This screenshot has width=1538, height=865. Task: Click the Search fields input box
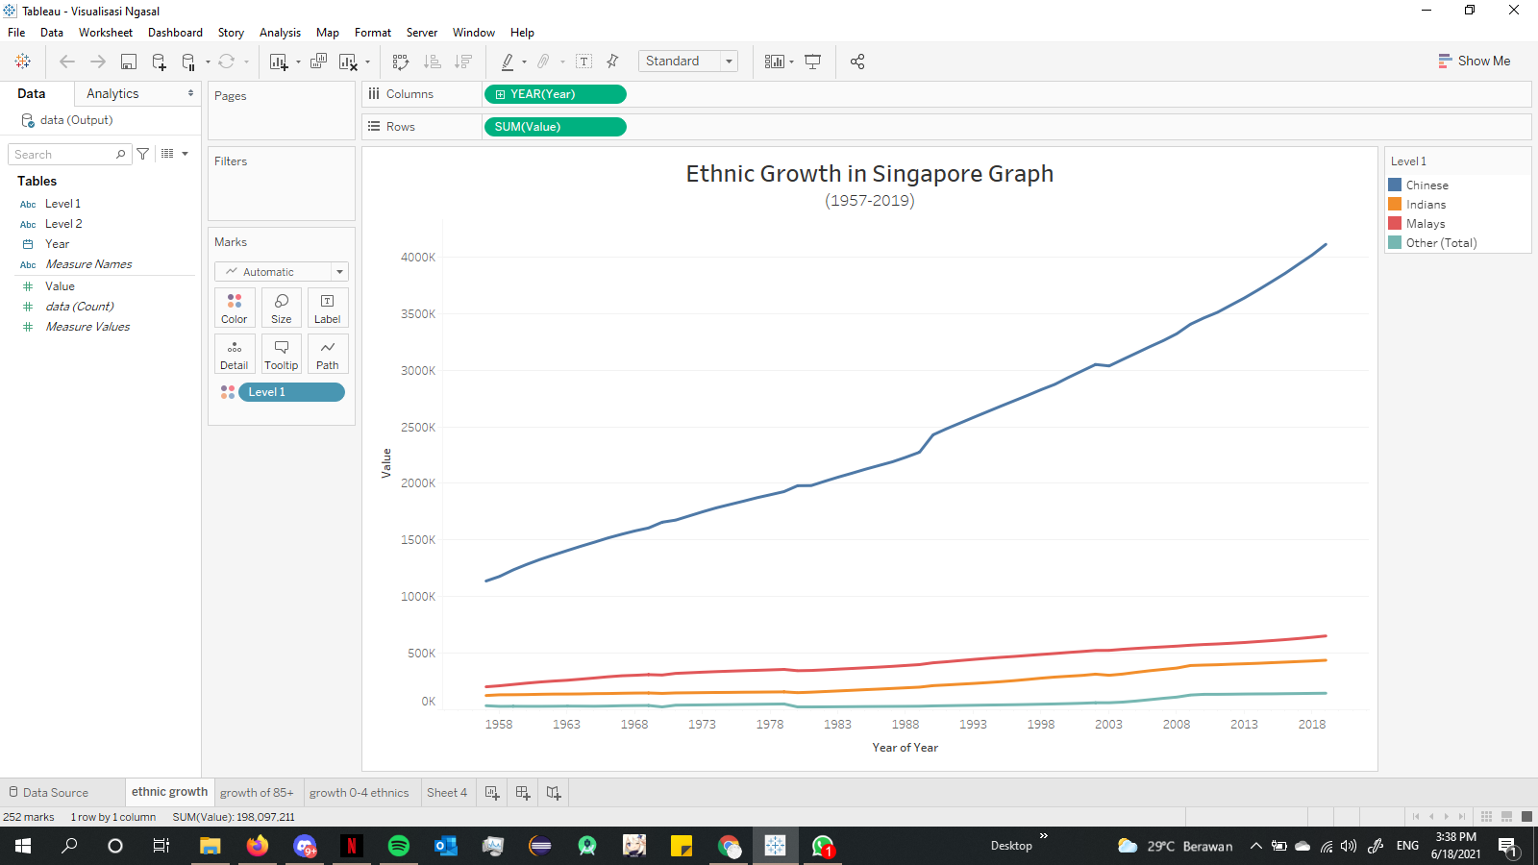pyautogui.click(x=69, y=154)
